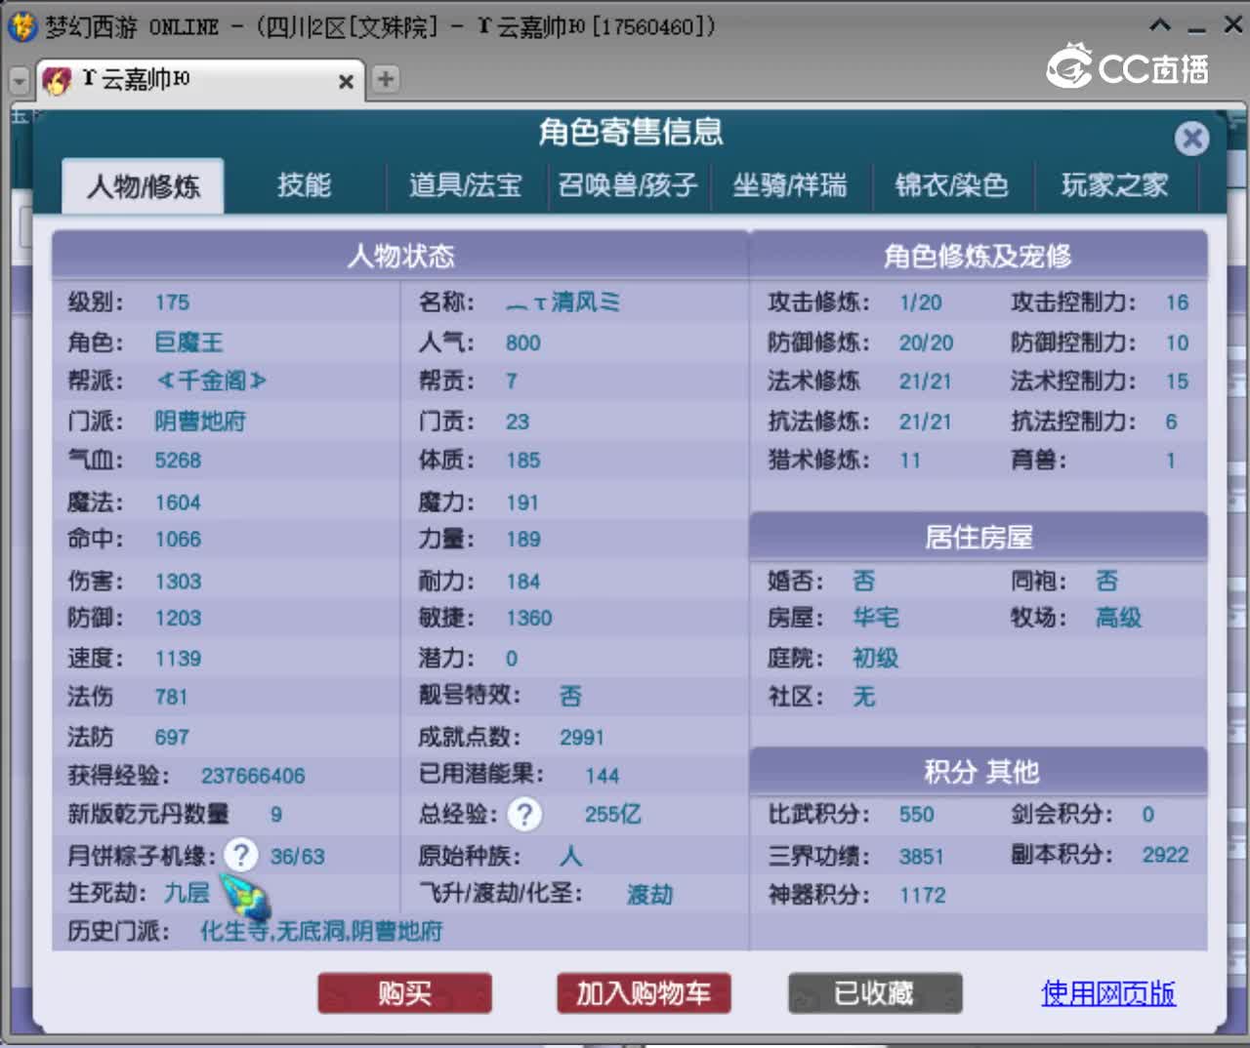Image resolution: width=1250 pixels, height=1048 pixels.
Task: Click the 牧场 value 高级
Action: [x=1118, y=618]
